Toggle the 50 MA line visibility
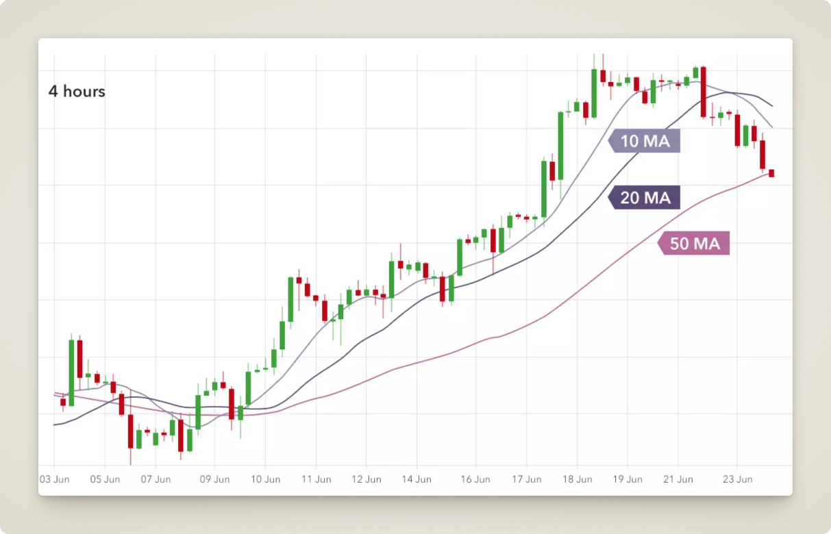This screenshot has width=831, height=534. pyautogui.click(x=694, y=243)
